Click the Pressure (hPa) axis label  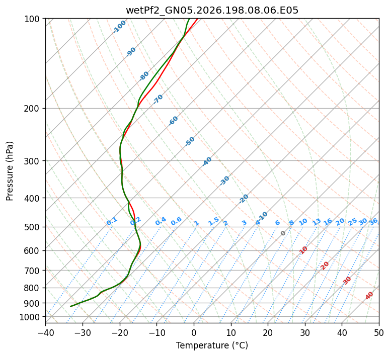coord(10,171)
